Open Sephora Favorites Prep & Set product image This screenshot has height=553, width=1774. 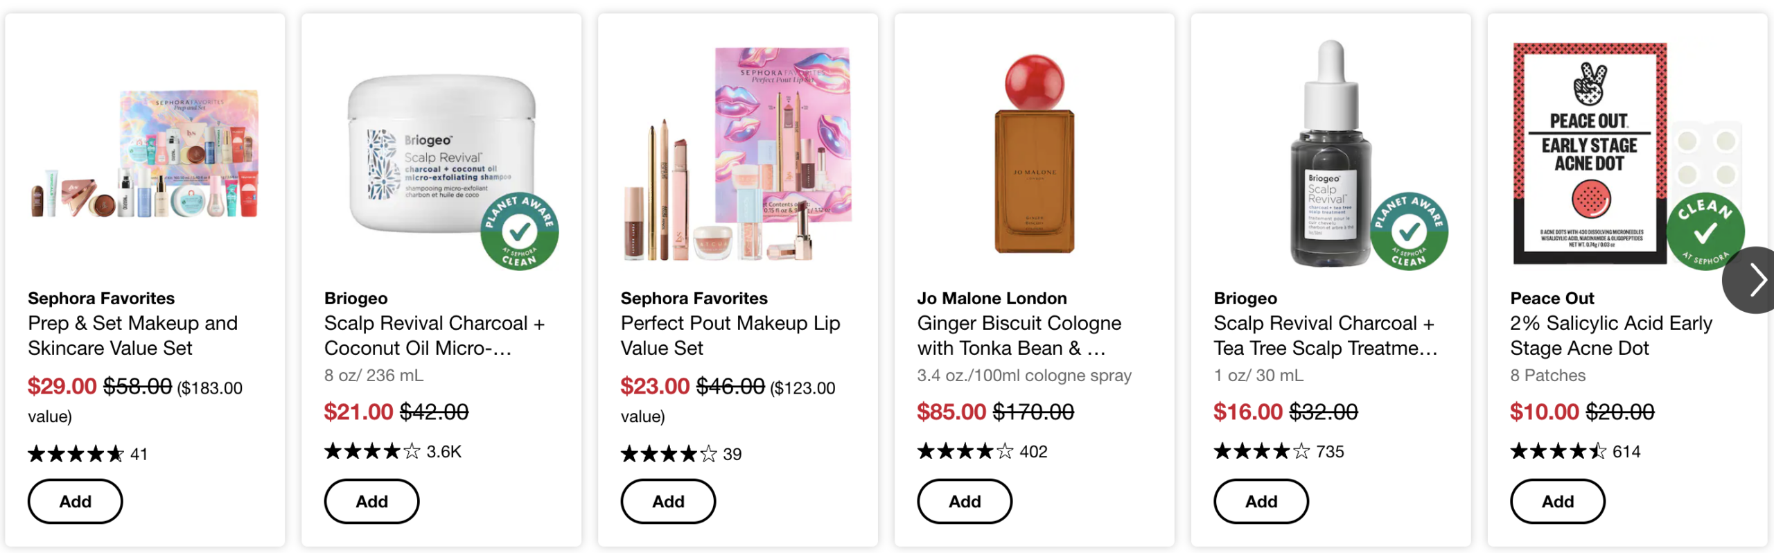click(x=145, y=154)
